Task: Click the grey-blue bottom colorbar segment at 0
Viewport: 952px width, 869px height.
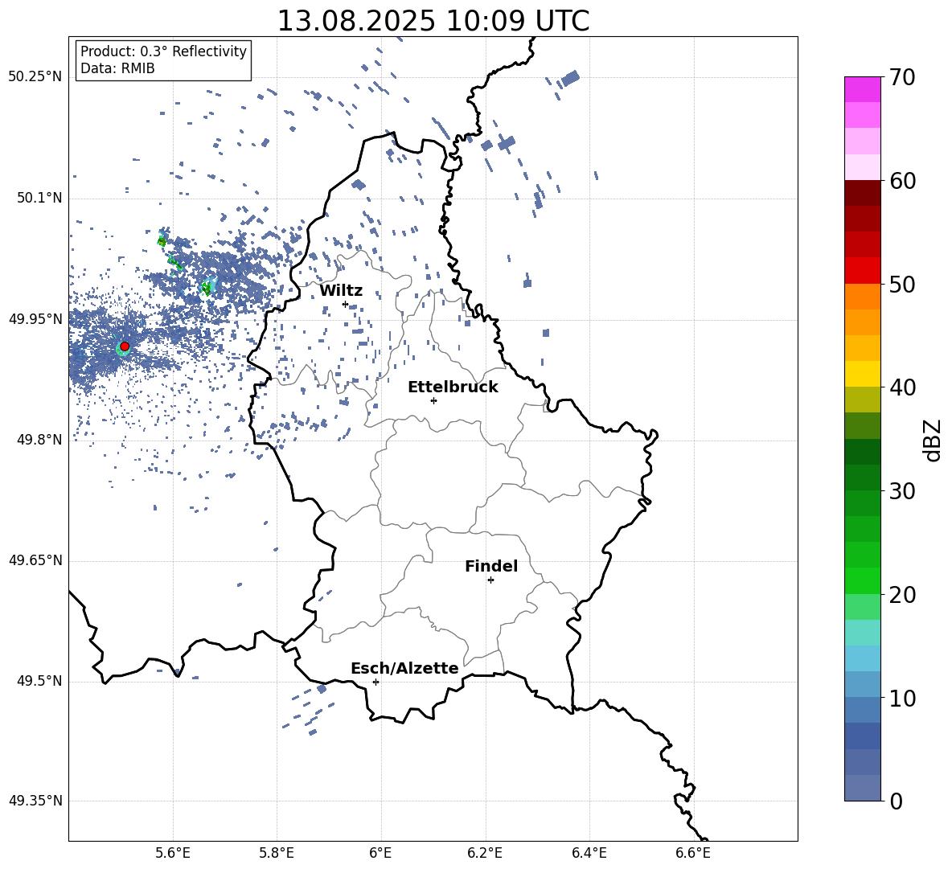Action: pos(862,788)
